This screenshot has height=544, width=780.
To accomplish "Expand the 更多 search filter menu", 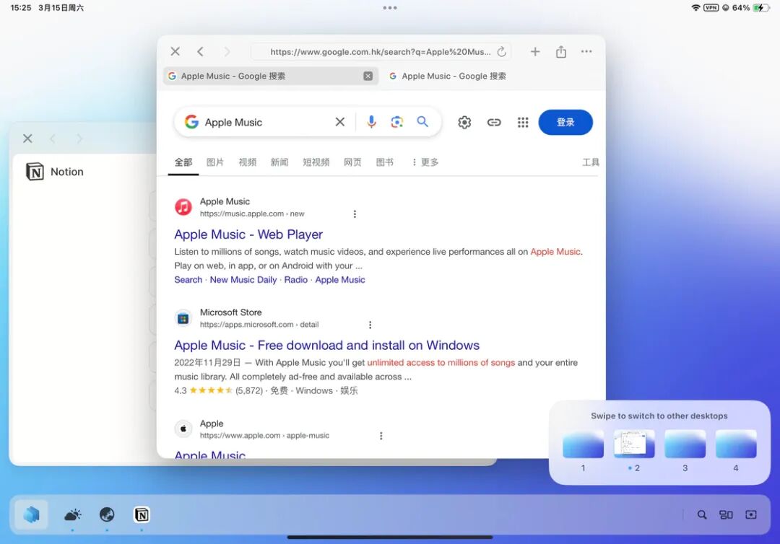I will pyautogui.click(x=426, y=162).
